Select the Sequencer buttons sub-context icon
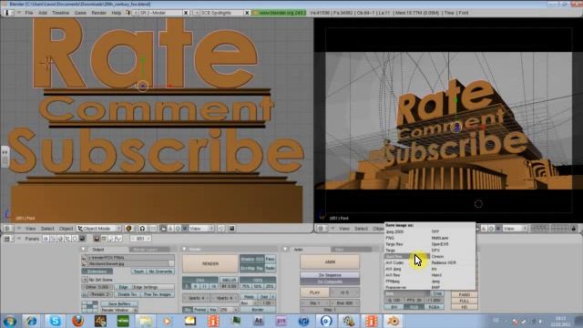This screenshot has height=328, width=583. pyautogui.click(x=104, y=239)
